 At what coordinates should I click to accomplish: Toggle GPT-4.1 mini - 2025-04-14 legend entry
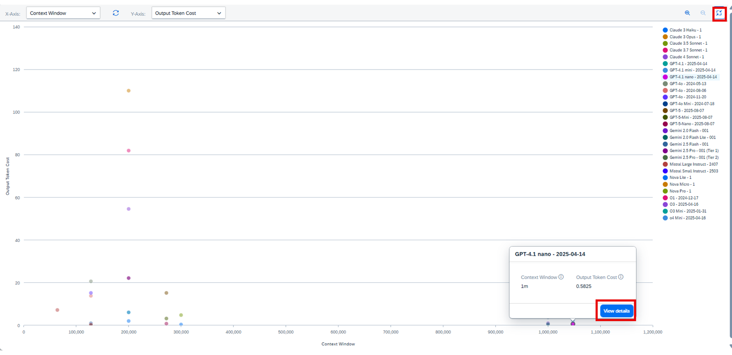pyautogui.click(x=689, y=70)
